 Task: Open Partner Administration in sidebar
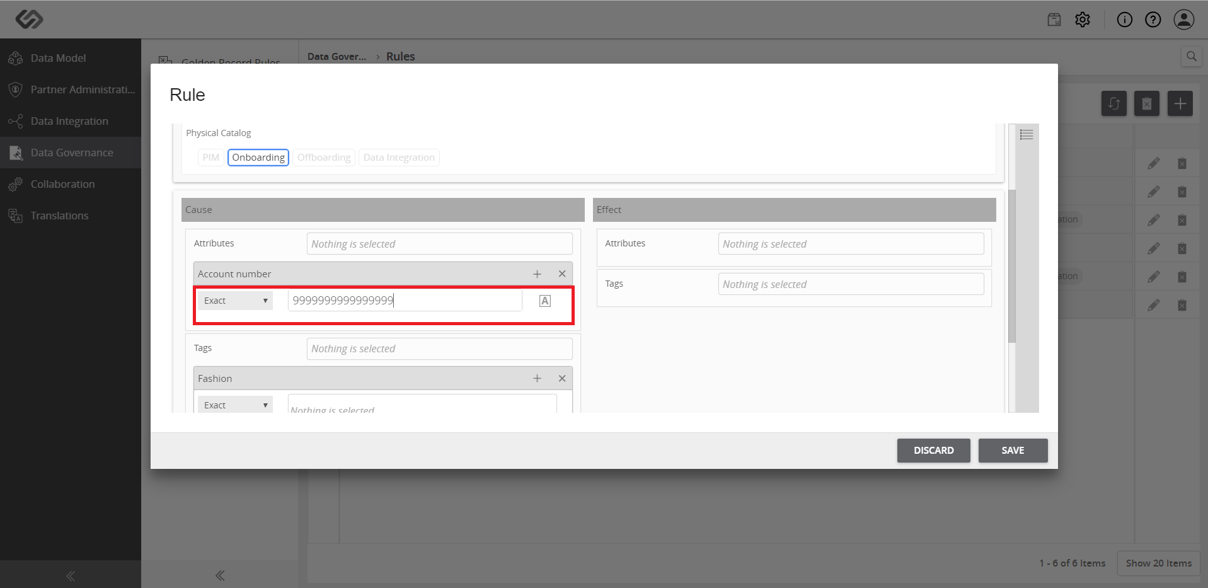pos(71,89)
